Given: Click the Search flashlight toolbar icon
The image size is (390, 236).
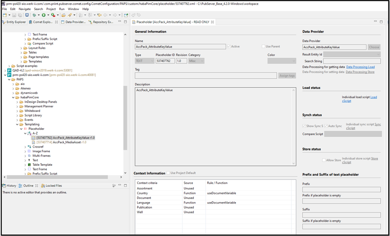Looking at the screenshot, I should pos(70,15).
